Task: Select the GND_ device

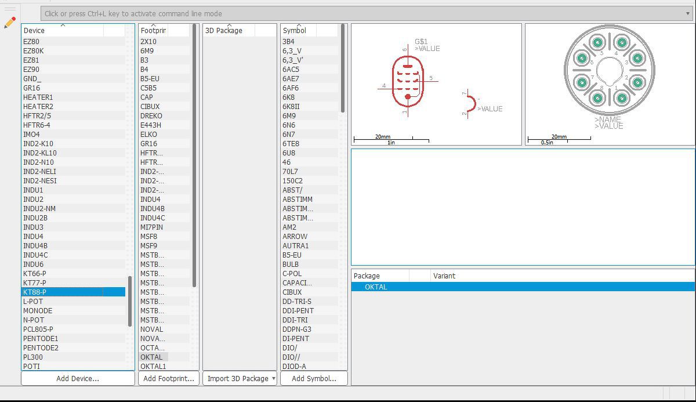Action: coord(74,78)
